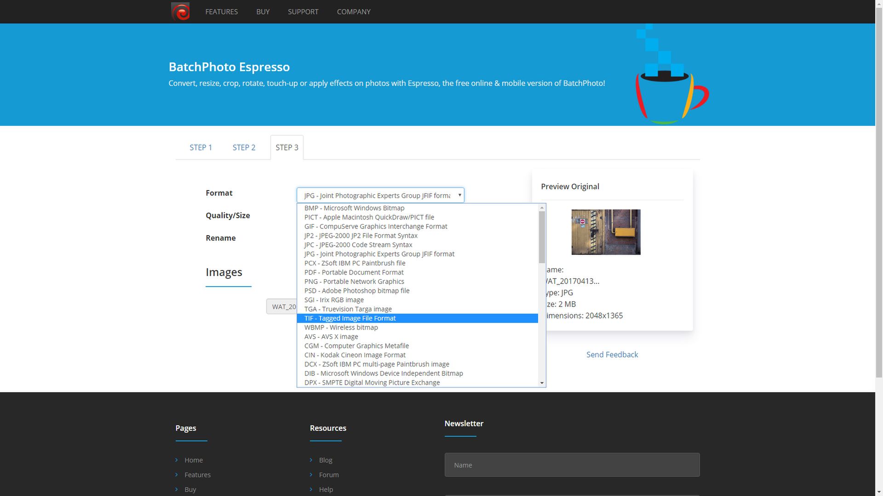Choose JPG - Joint Photographic Experts Group option
The height and width of the screenshot is (496, 883).
coord(418,254)
